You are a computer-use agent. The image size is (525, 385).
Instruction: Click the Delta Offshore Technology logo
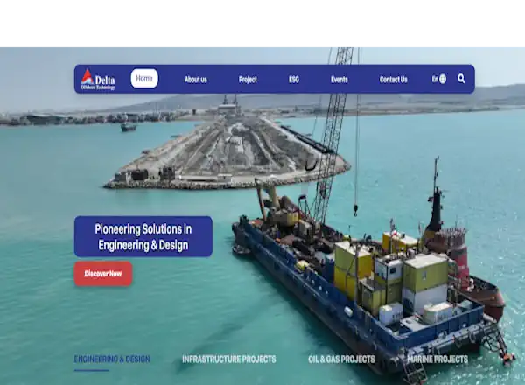98,80
